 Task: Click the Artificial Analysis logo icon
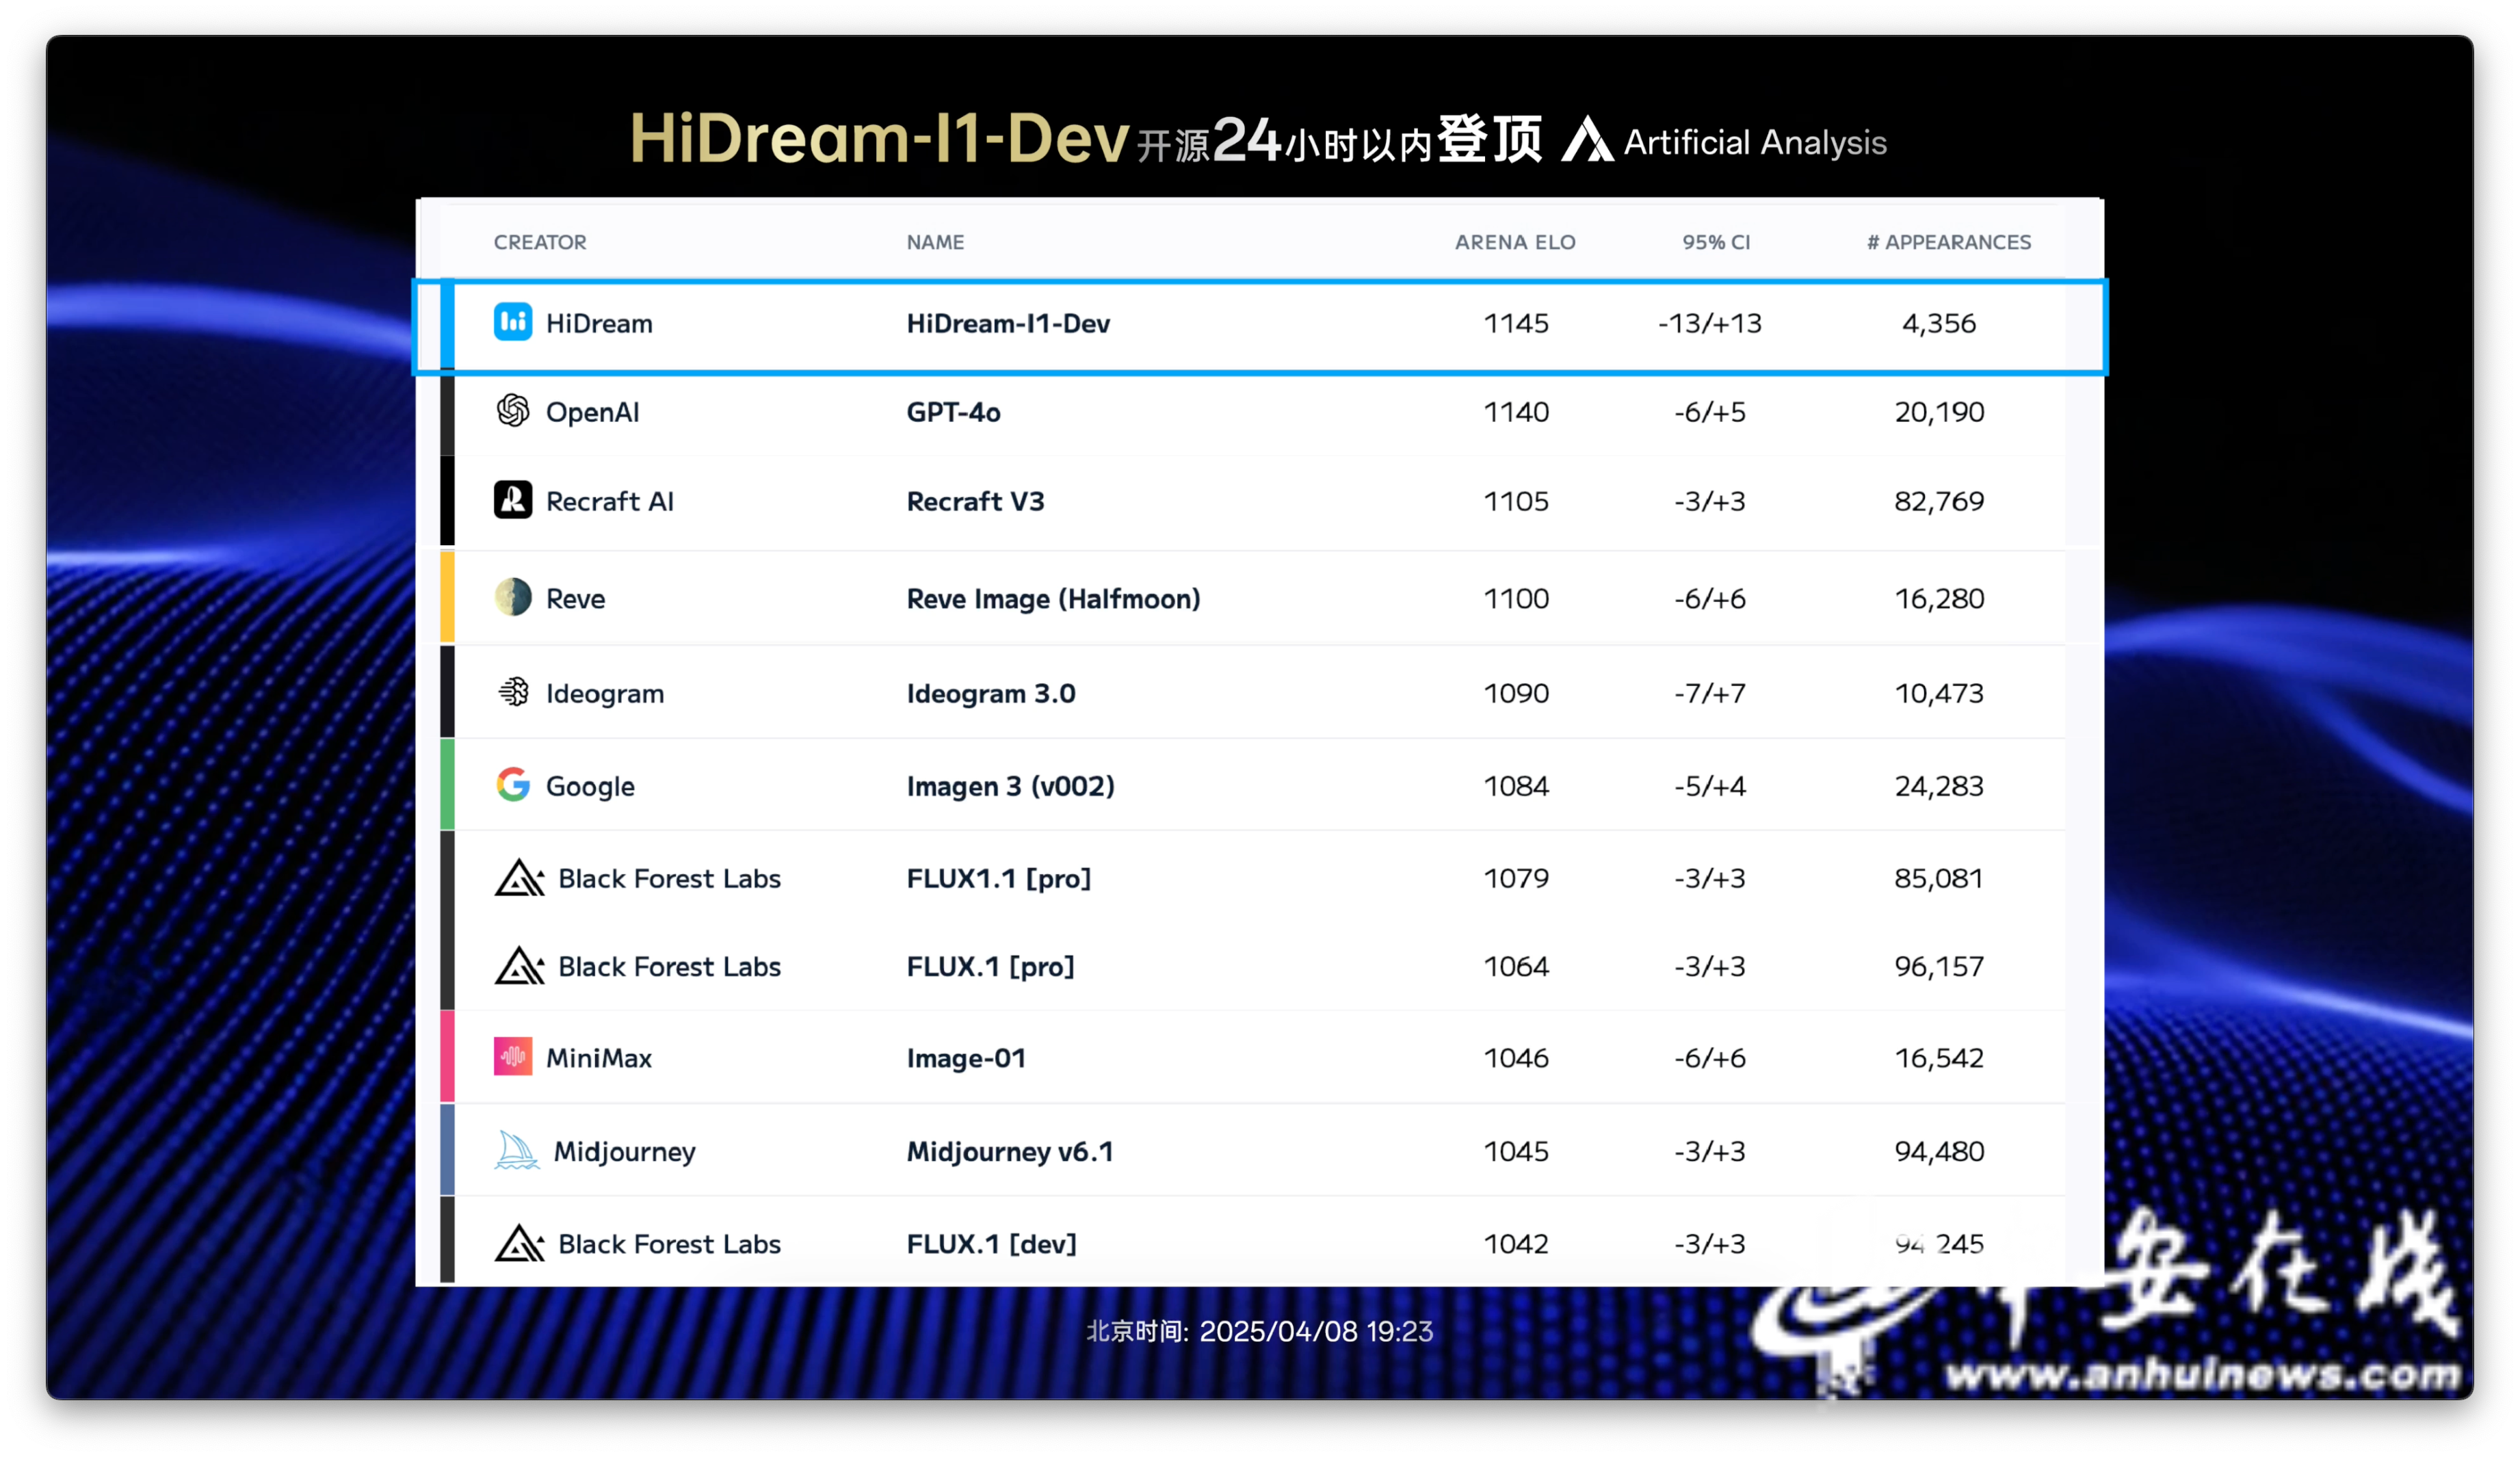(1587, 140)
